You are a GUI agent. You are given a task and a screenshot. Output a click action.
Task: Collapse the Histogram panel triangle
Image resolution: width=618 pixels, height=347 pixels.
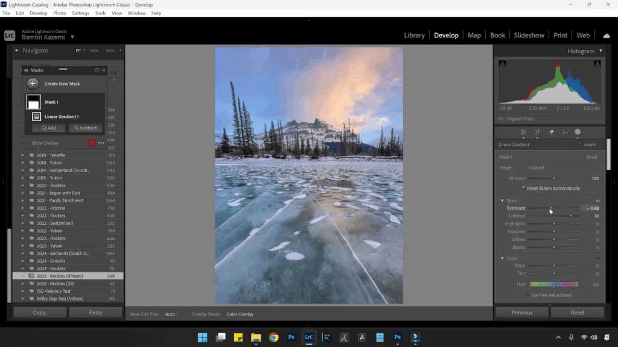(600, 51)
